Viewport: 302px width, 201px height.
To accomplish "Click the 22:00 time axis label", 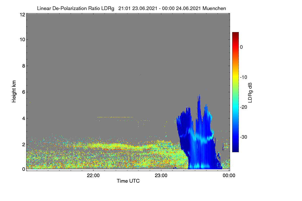I will click(93, 176).
